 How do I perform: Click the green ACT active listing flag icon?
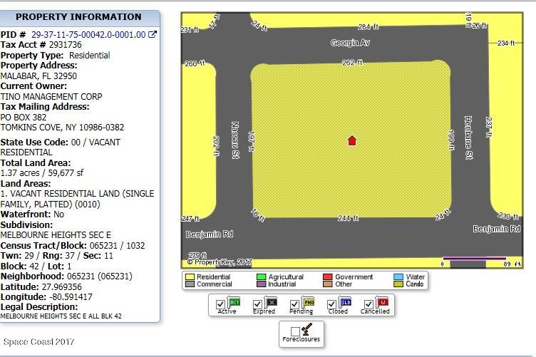[234, 301]
